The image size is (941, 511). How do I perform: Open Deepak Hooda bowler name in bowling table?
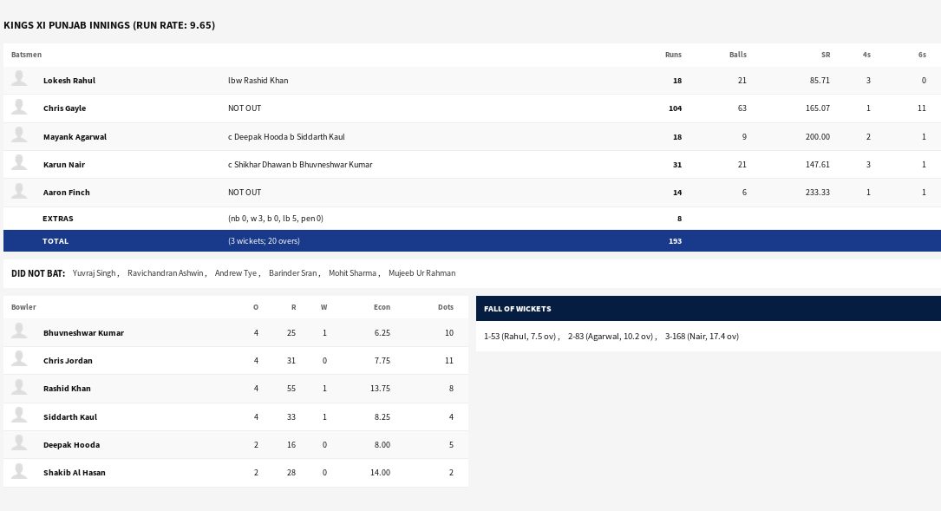click(71, 445)
